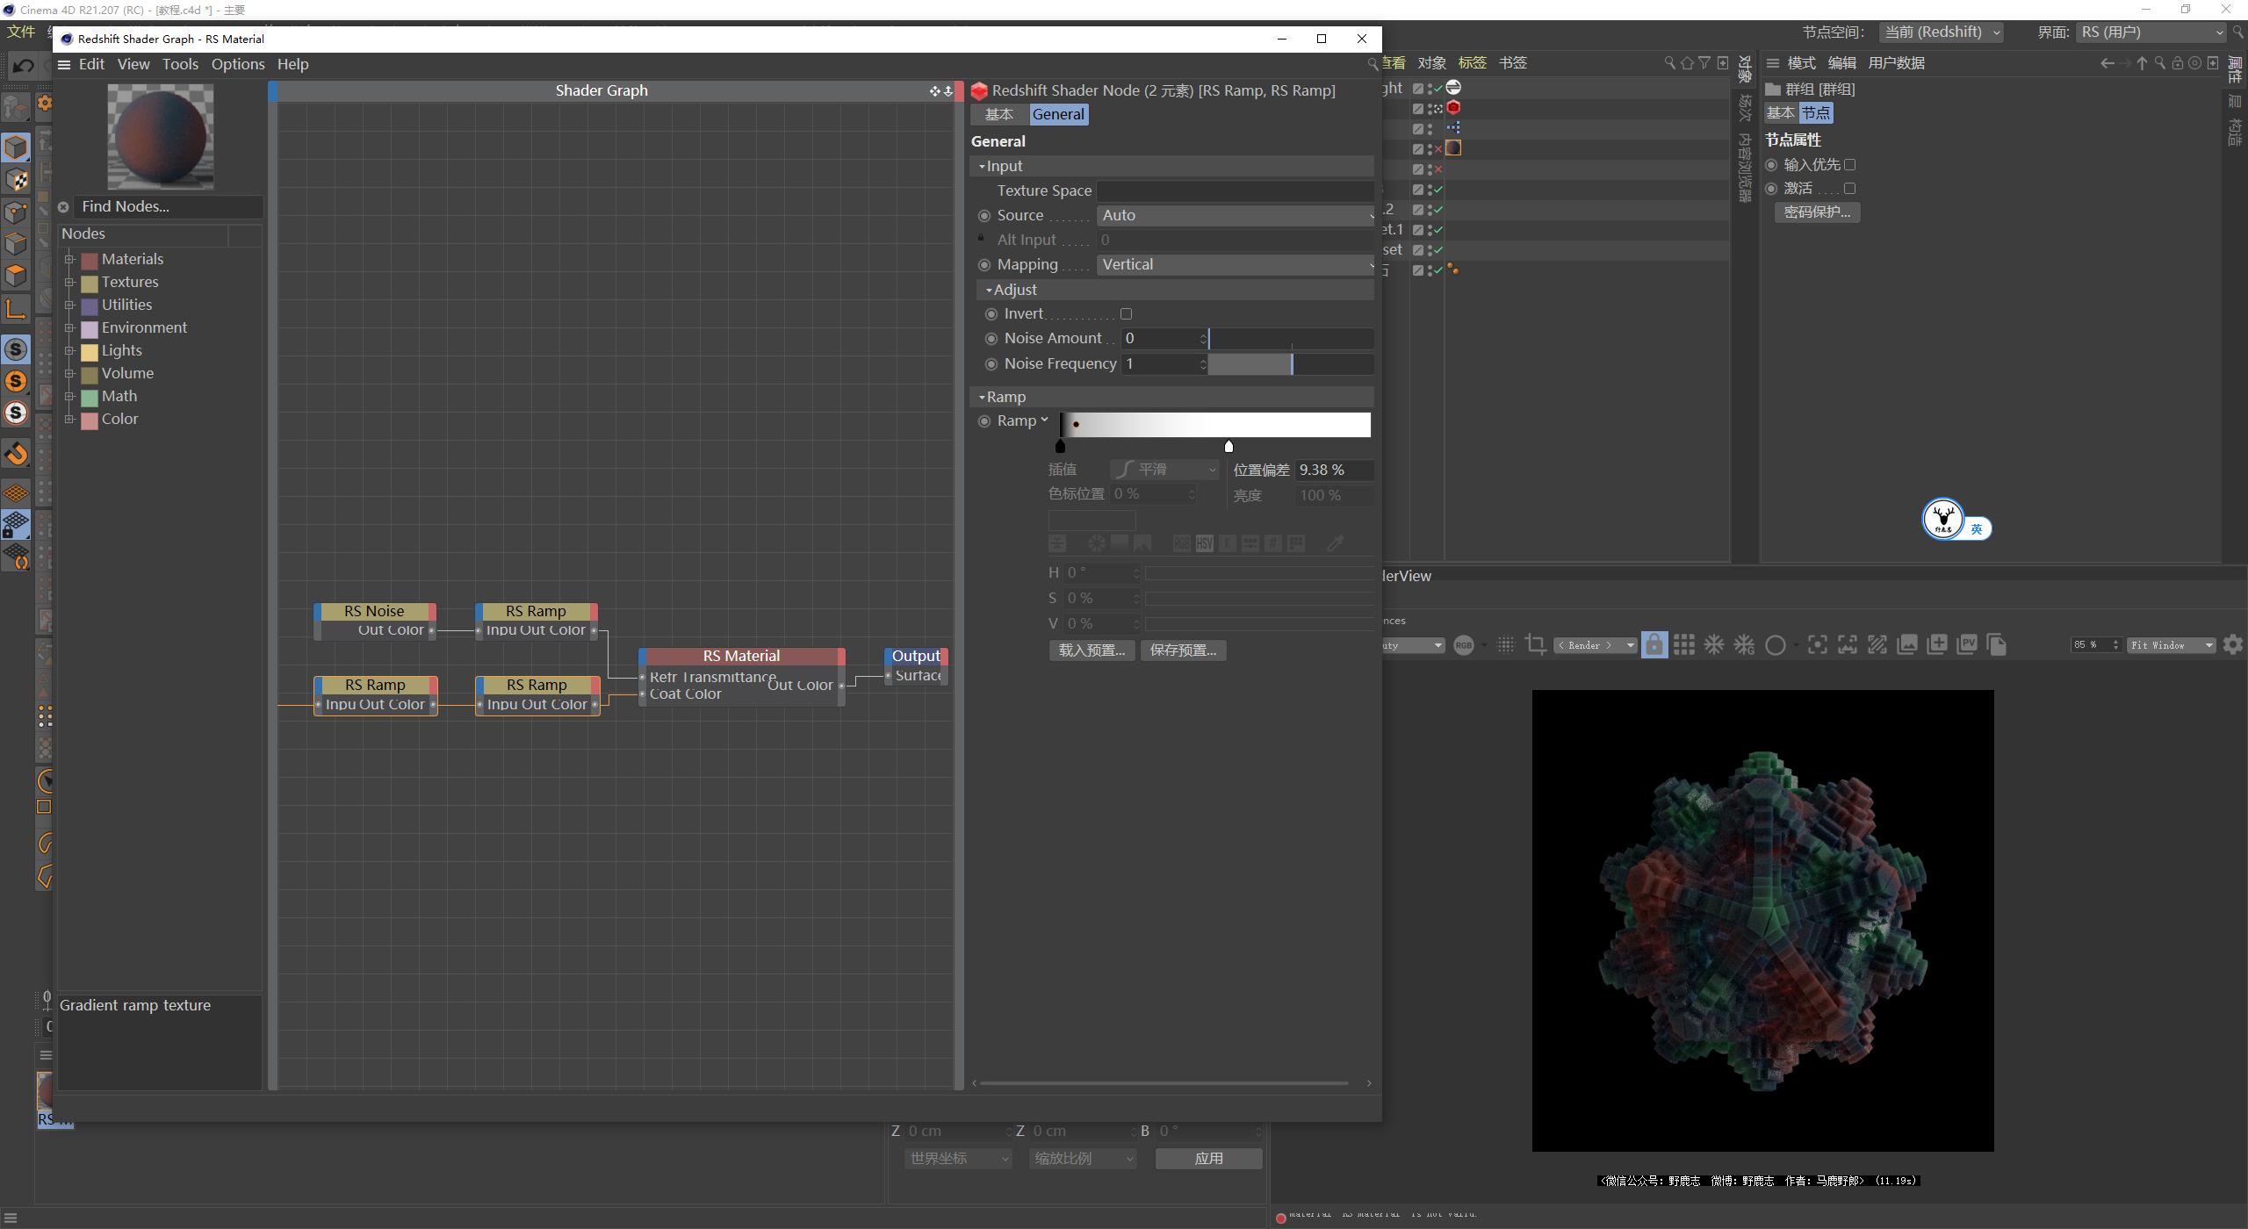Click the 载入预设 button

pyautogui.click(x=1091, y=650)
